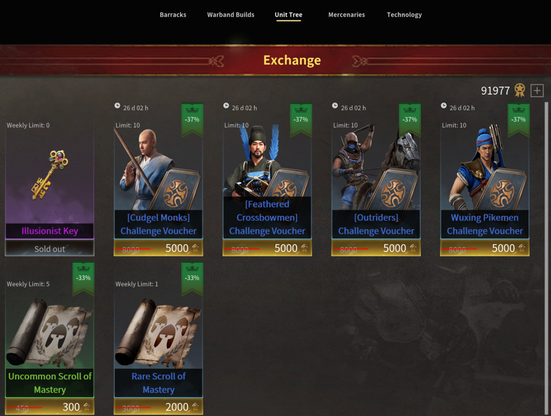Select the Wuxing Pikemen voucher image
Image resolution: width=551 pixels, height=416 pixels.
click(x=485, y=169)
